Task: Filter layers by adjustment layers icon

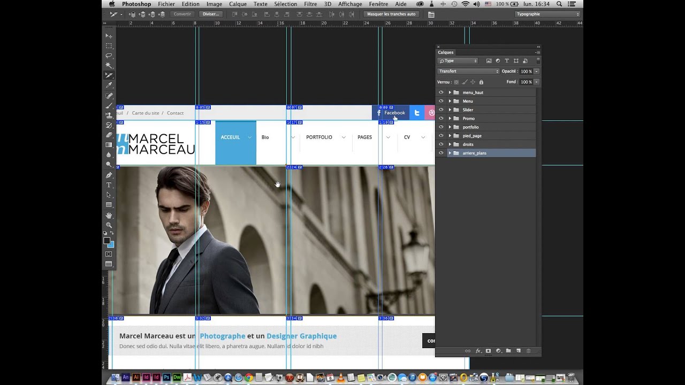Action: point(498,61)
